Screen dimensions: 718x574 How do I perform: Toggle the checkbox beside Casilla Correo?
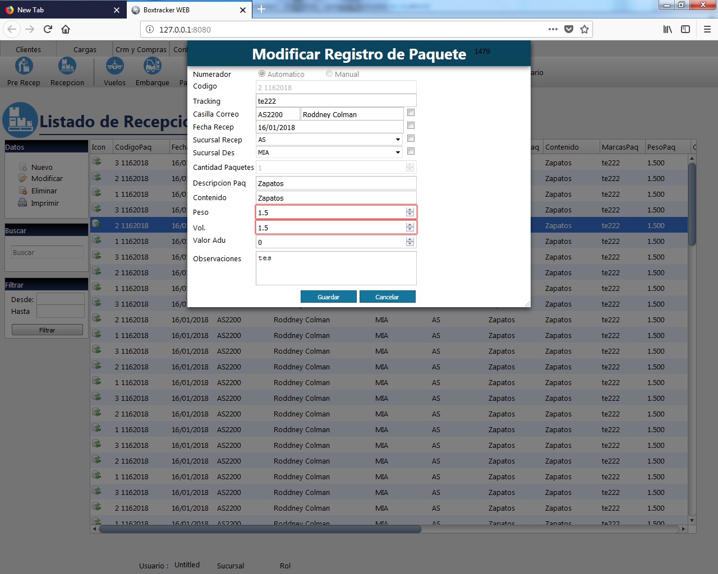tap(411, 113)
